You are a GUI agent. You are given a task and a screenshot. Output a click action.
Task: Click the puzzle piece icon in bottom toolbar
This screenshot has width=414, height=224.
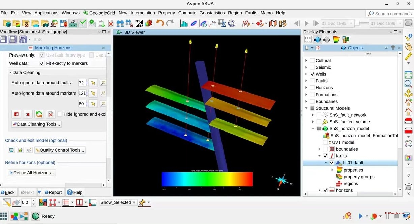tap(43, 202)
